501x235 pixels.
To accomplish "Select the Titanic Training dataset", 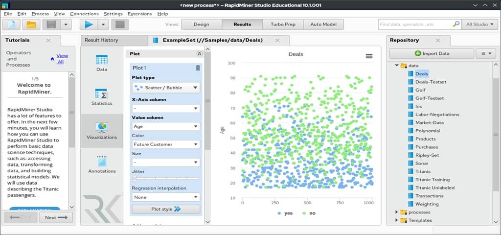I will click(433, 180).
